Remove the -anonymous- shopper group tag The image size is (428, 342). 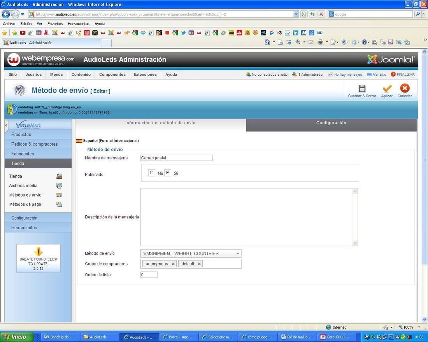point(173,264)
